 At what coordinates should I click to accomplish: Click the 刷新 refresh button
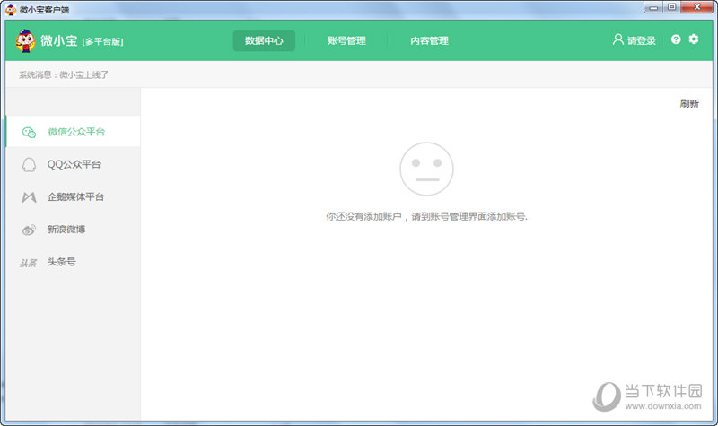[689, 103]
